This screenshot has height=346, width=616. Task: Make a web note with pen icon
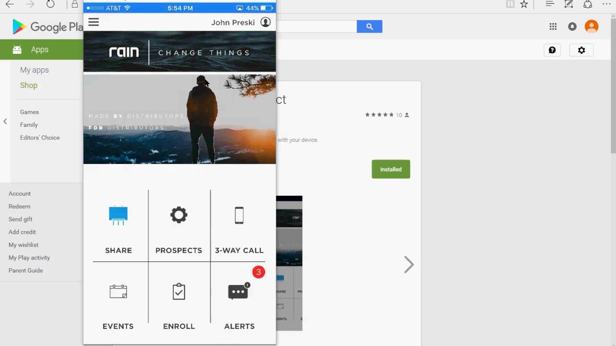pos(568,4)
